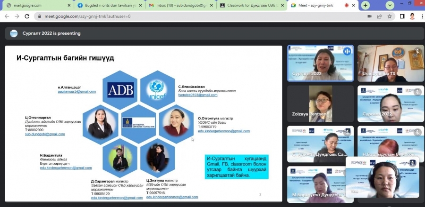Open Ц.Энхтуяа's edu.kindergartenmon email link
The width and height of the screenshot is (425, 207).
(172, 197)
